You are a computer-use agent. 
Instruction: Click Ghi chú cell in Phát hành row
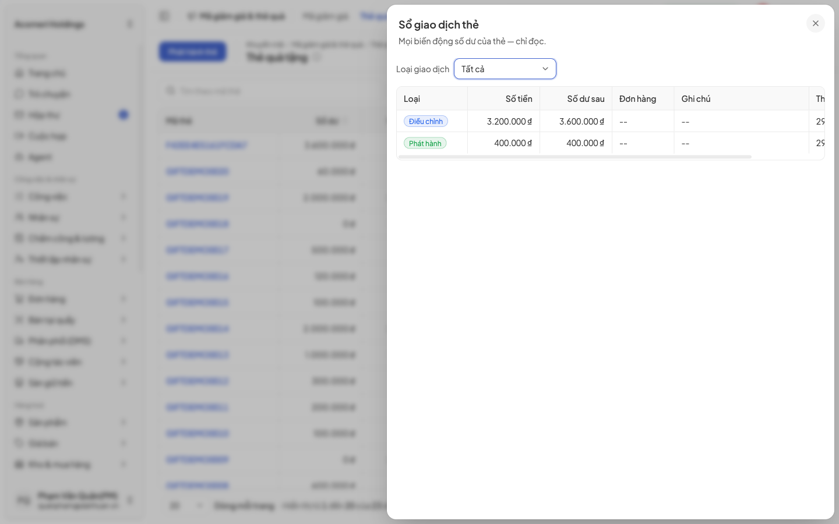tap(741, 143)
